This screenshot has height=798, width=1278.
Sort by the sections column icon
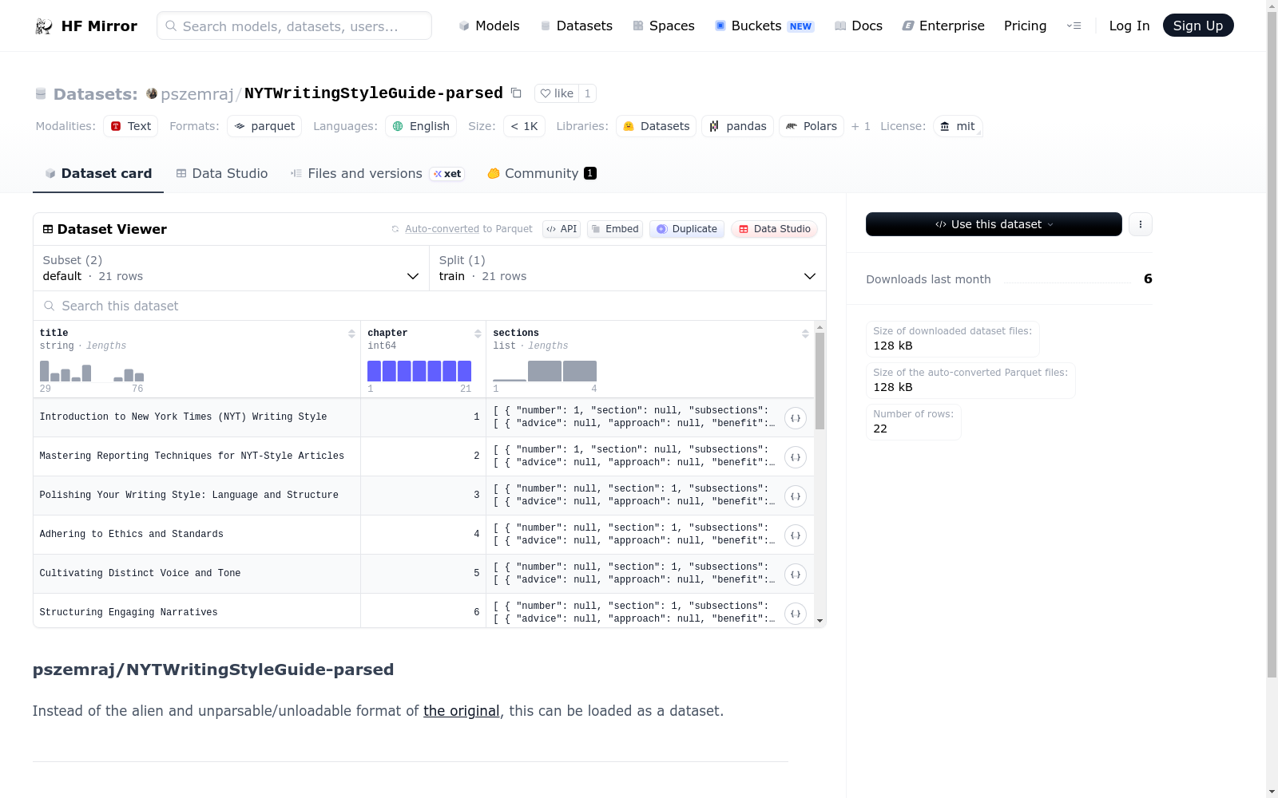pos(805,334)
